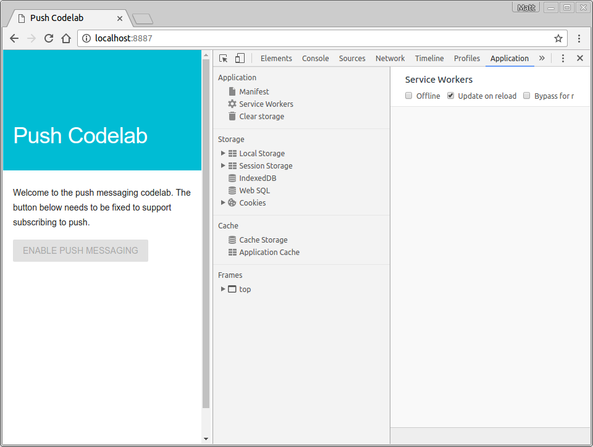Select the inspect element picker tool
The image size is (593, 447).
(223, 57)
